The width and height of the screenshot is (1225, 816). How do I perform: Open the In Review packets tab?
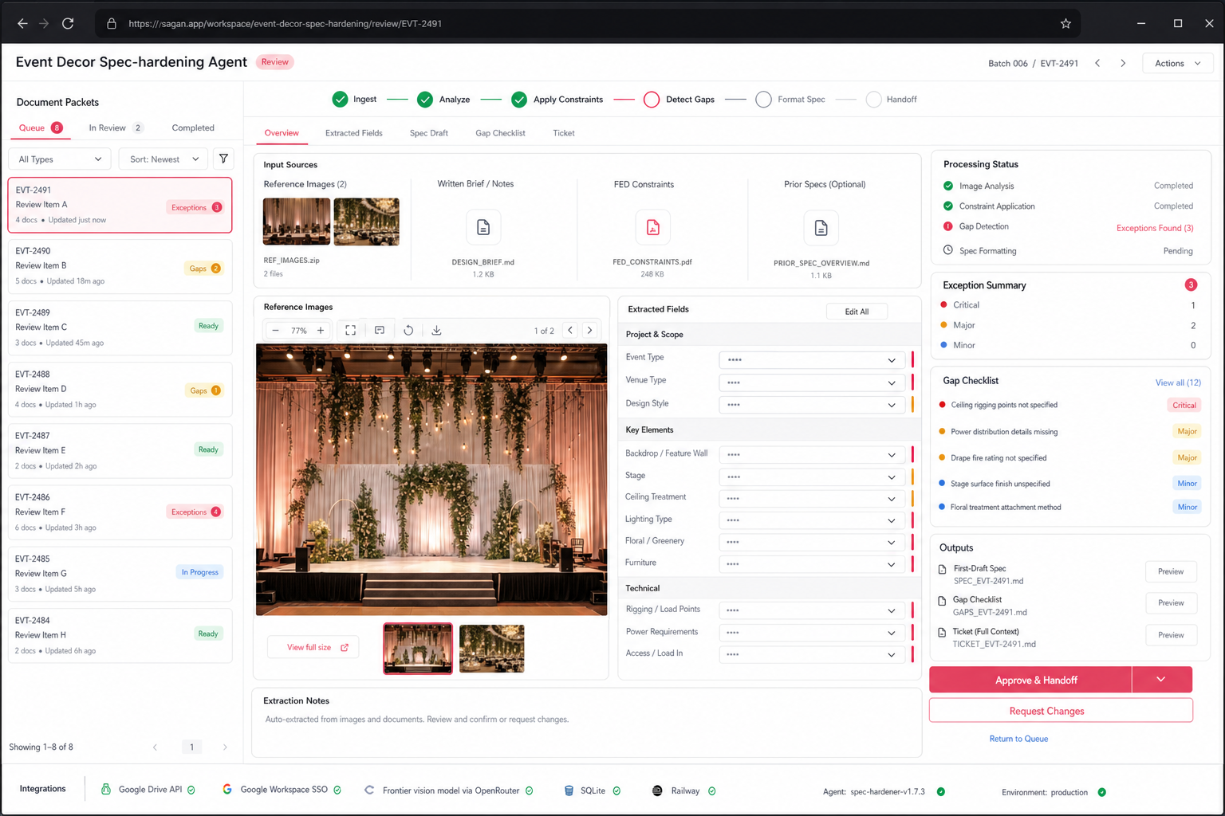116,127
